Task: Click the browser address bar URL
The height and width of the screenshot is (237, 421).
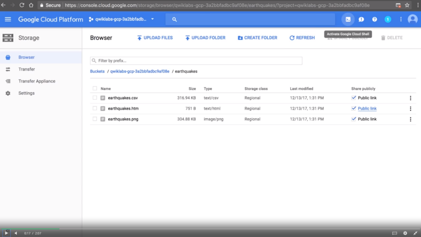Action: tap(217, 5)
